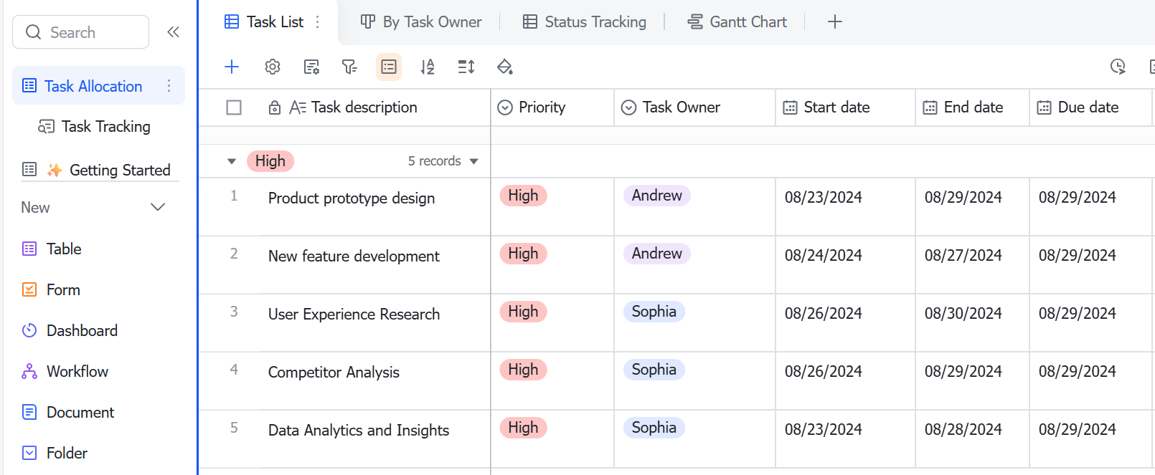
Task: Open the 5 records summary dropdown
Action: pyautogui.click(x=443, y=161)
